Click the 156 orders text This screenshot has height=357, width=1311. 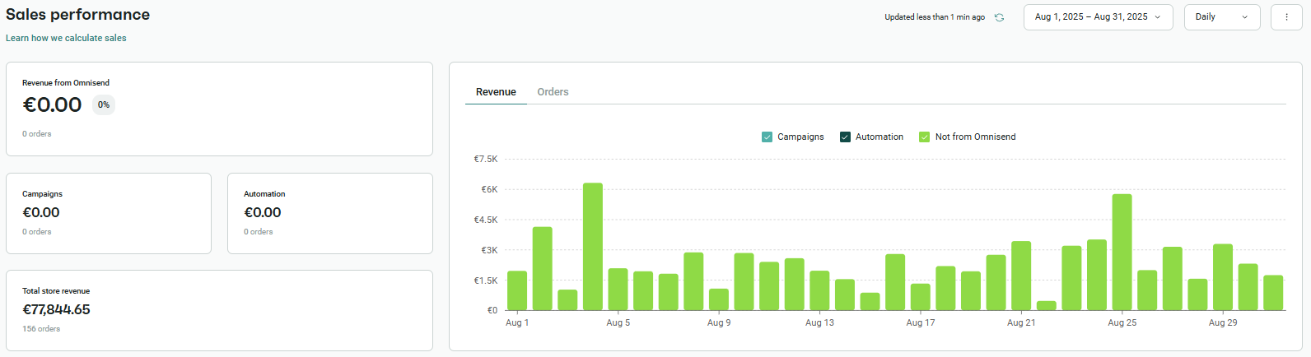(41, 329)
